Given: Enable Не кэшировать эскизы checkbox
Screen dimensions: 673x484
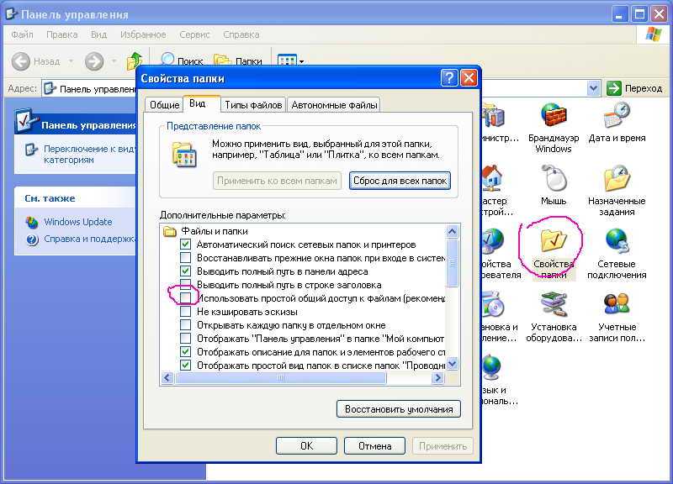Looking at the screenshot, I should 185,311.
